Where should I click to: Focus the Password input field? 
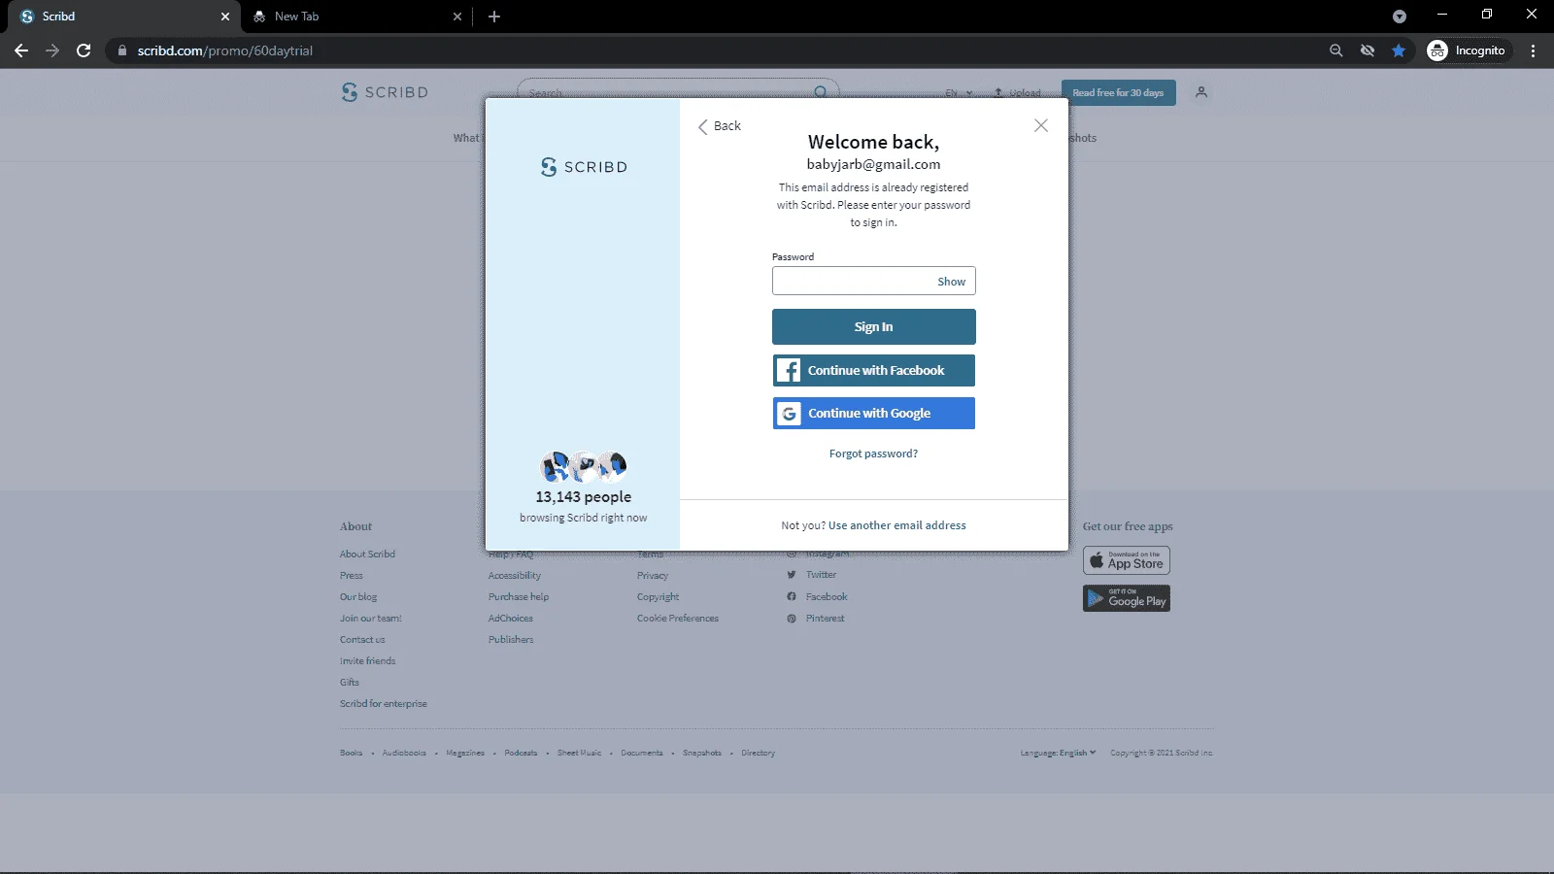pos(873,281)
